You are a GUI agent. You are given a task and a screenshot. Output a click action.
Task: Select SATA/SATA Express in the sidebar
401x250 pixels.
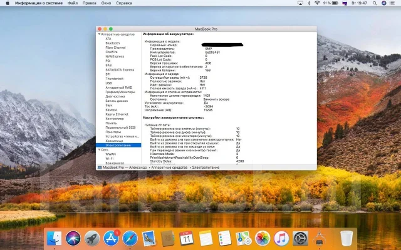pyautogui.click(x=120, y=69)
